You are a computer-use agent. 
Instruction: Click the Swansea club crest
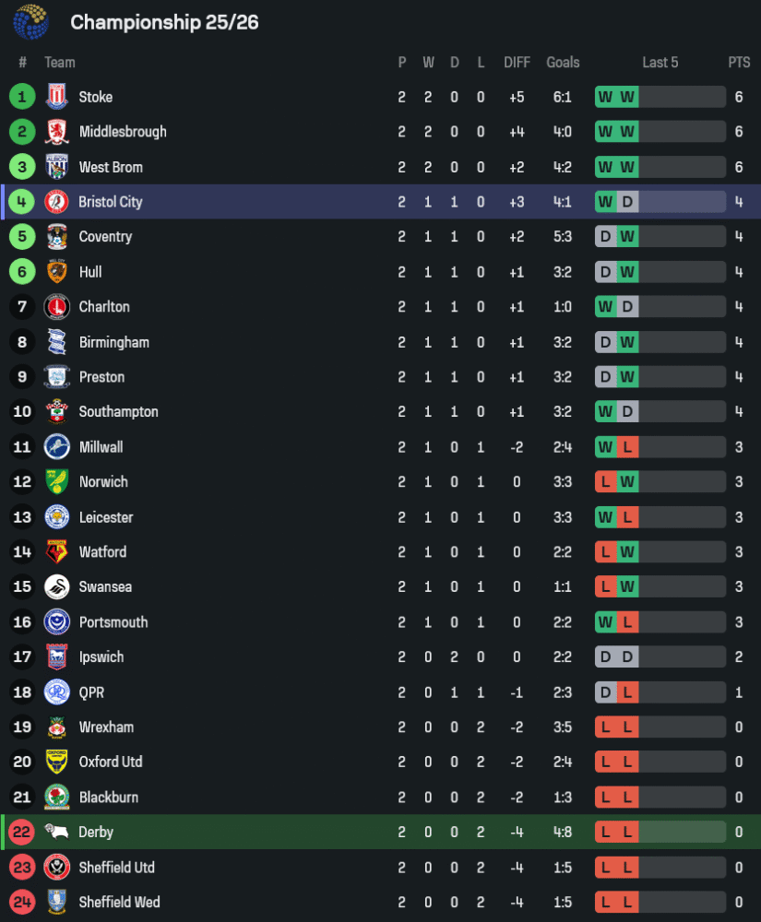[x=57, y=587]
